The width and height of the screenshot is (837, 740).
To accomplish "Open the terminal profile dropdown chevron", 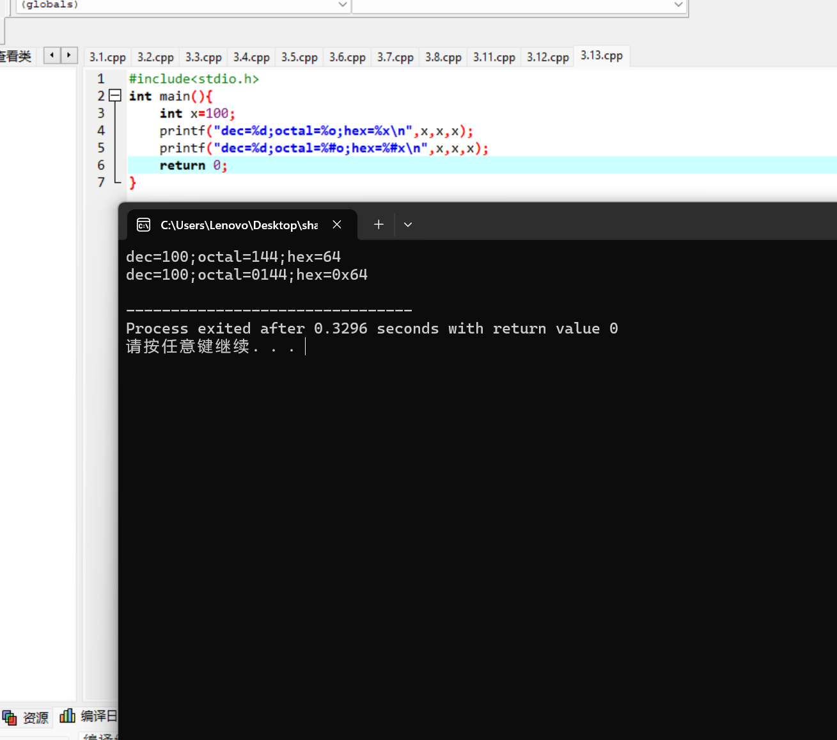I will point(408,225).
